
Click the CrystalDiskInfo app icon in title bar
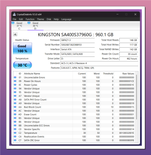[x=14, y=14]
